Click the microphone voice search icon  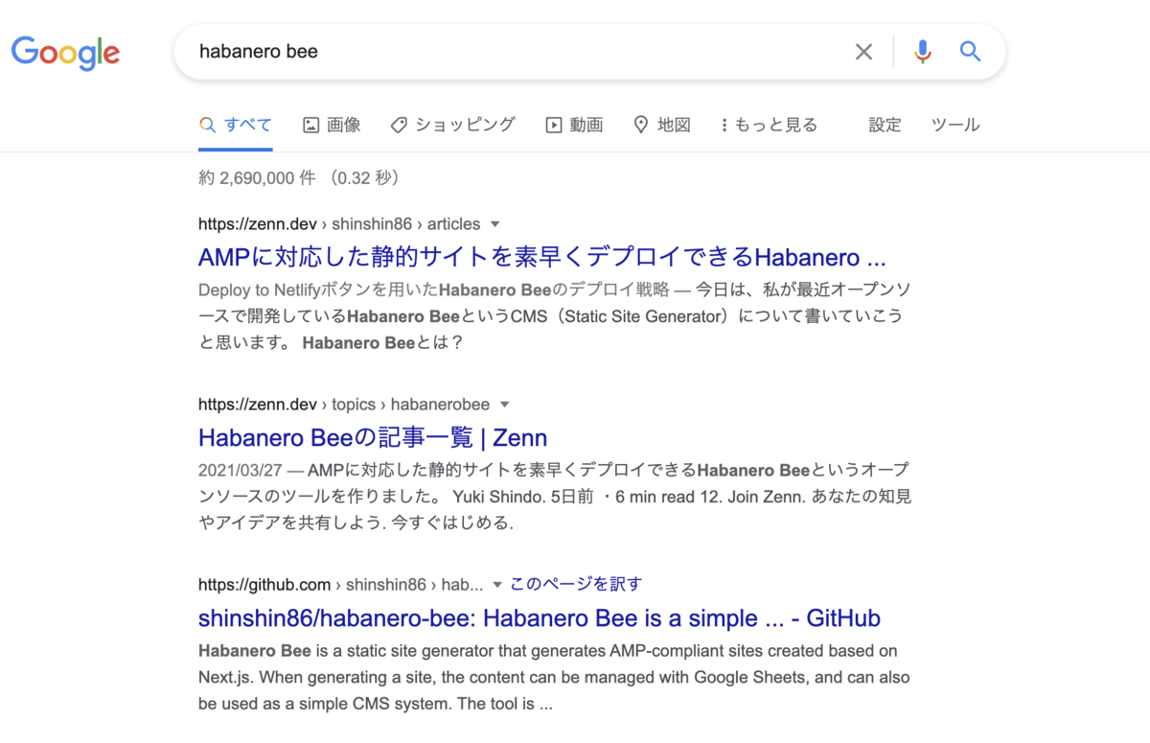[922, 52]
